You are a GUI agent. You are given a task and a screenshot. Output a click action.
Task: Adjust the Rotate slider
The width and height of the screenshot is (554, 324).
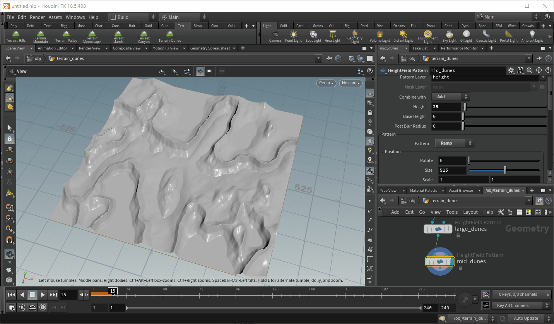[x=504, y=160]
